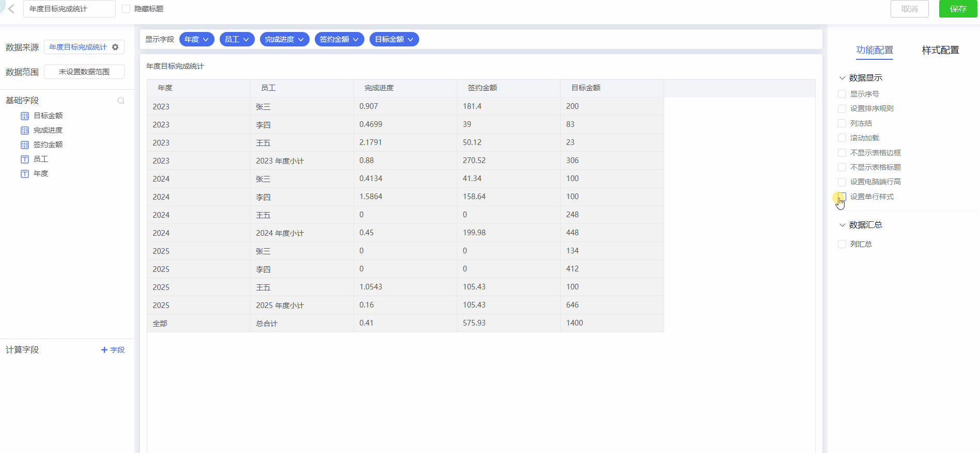This screenshot has height=453, width=980.
Task: Click the report title input field
Action: point(69,9)
